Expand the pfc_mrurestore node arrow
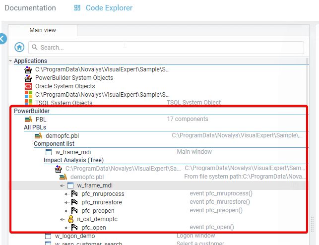The height and width of the screenshot is (245, 319). 66,202
